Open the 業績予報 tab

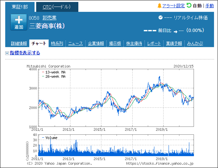pyautogui.click(x=174, y=43)
